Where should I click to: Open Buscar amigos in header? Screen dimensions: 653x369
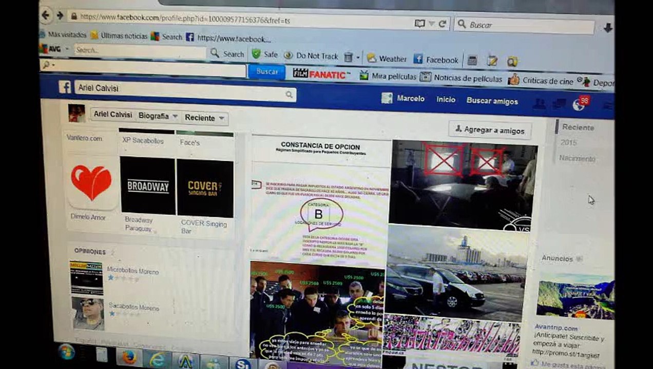(x=492, y=101)
